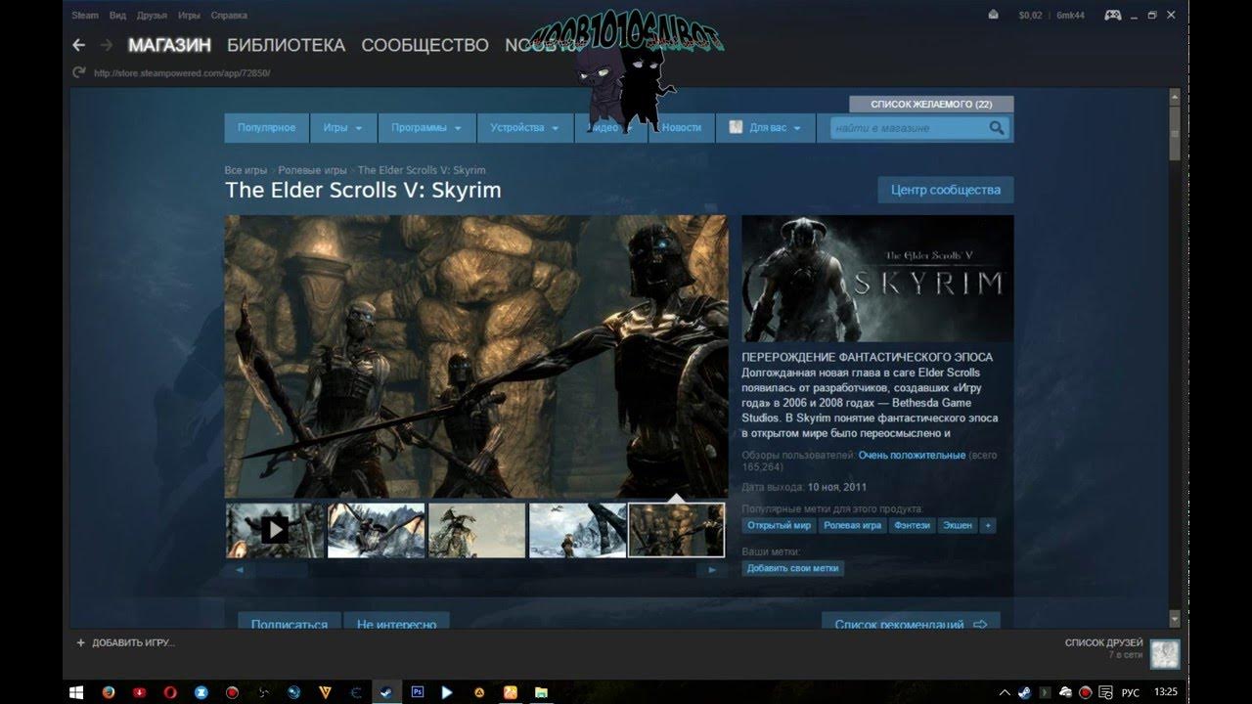The height and width of the screenshot is (704, 1252).
Task: Go forward with the right arrow
Action: 107,45
